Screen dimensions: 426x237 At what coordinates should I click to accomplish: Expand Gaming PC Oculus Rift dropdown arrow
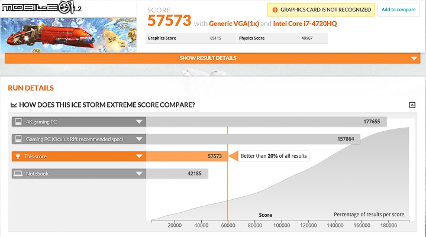tap(139, 139)
